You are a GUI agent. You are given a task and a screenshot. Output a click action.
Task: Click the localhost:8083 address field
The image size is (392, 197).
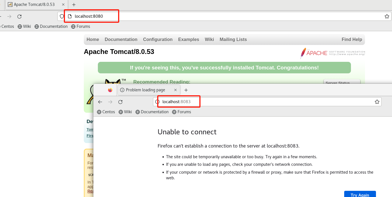[x=253, y=102]
